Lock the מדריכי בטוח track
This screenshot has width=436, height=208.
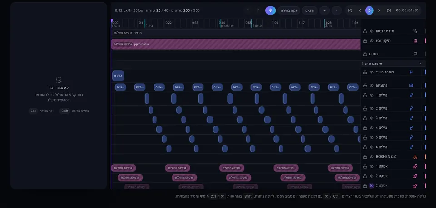pos(365,31)
